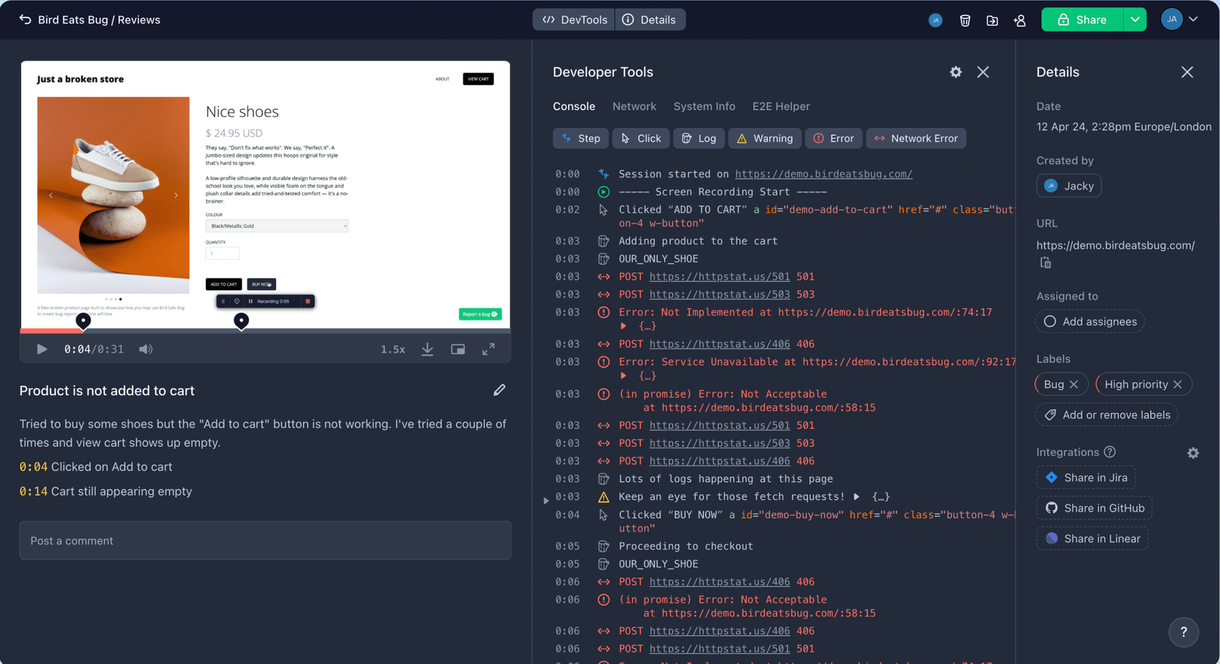Open the Details tab in top bar
Viewport: 1220px width, 664px height.
650,20
